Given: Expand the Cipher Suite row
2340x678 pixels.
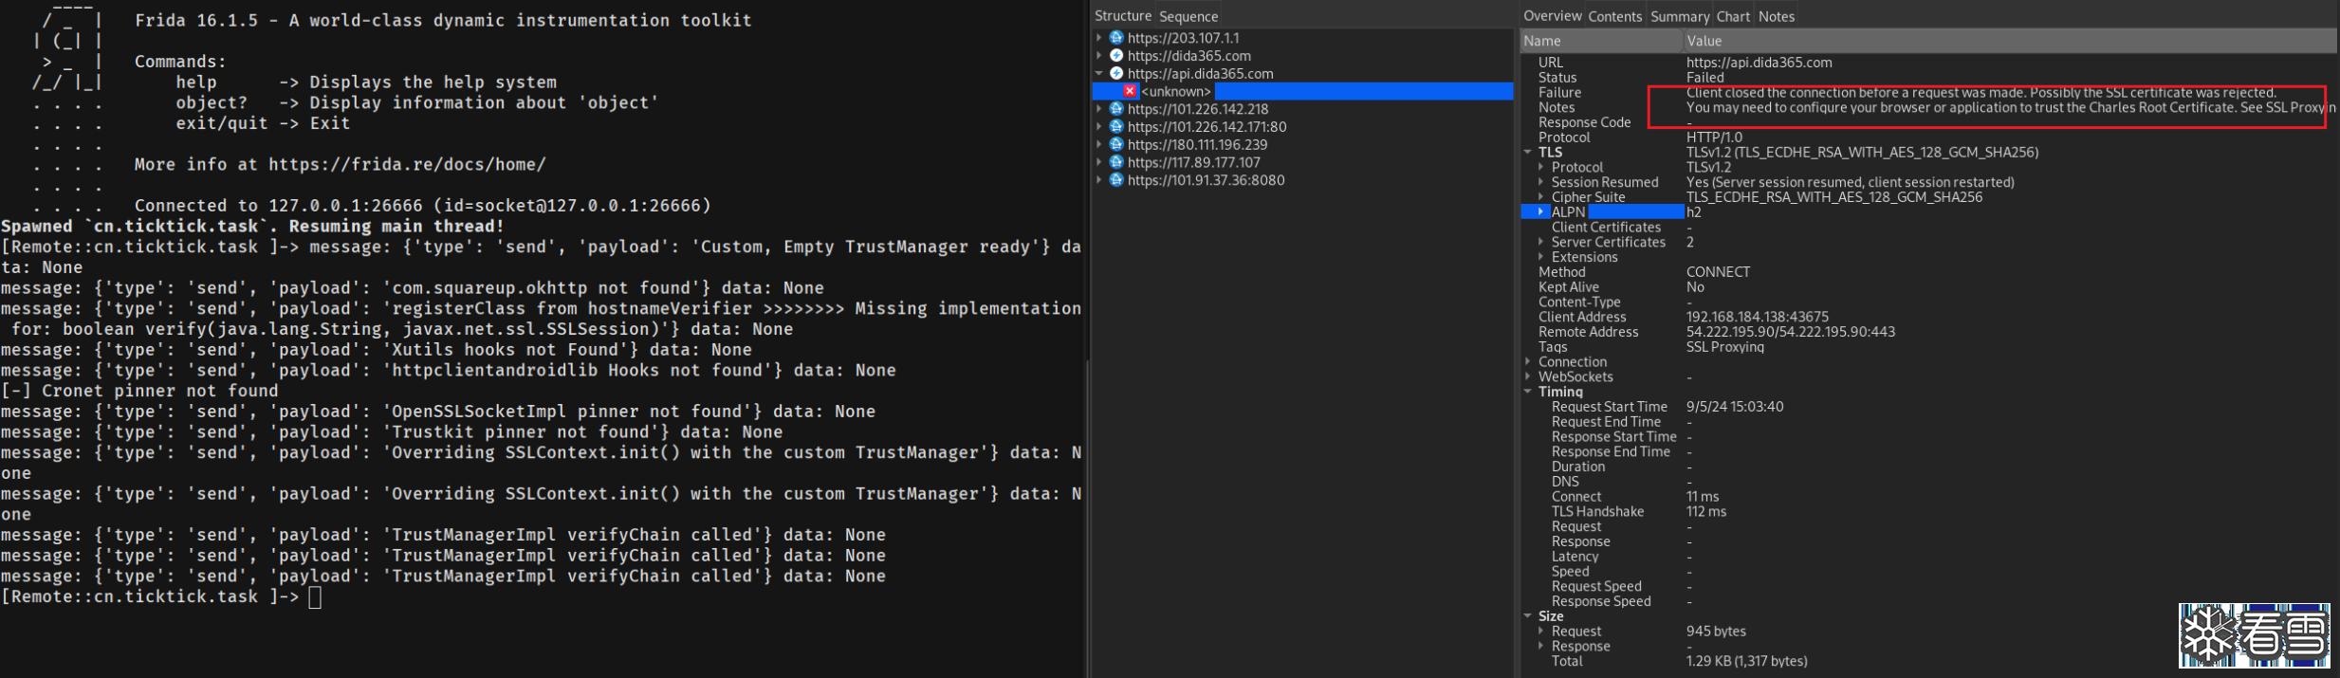Looking at the screenshot, I should tap(1541, 197).
